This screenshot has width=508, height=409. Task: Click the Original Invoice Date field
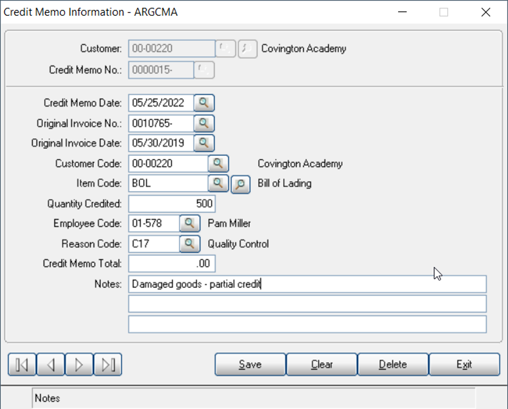pos(161,143)
